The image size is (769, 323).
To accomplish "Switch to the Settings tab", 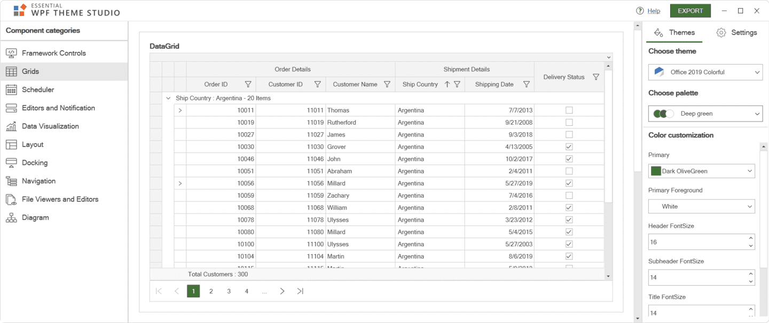I will point(737,33).
